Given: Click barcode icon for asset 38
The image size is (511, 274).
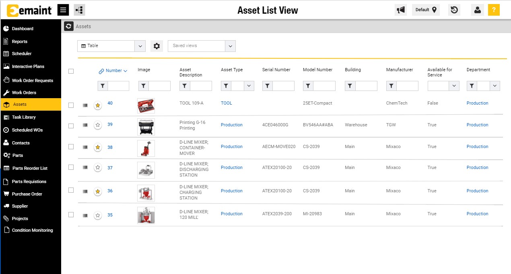Looking at the screenshot, I should [x=85, y=147].
